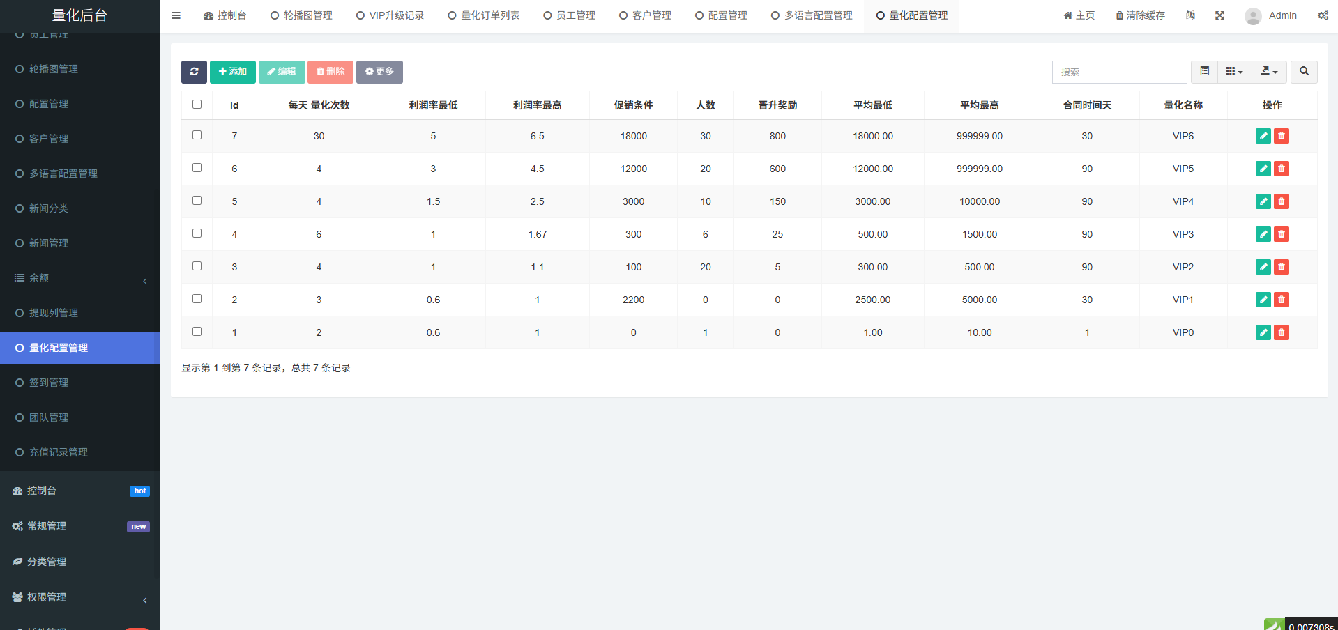Switch to the 轮播图管理 top tab
The image size is (1338, 630).
click(x=301, y=15)
